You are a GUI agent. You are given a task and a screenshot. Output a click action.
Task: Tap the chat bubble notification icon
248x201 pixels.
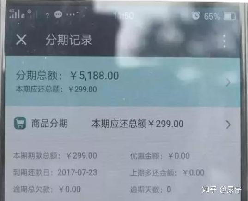point(58,15)
